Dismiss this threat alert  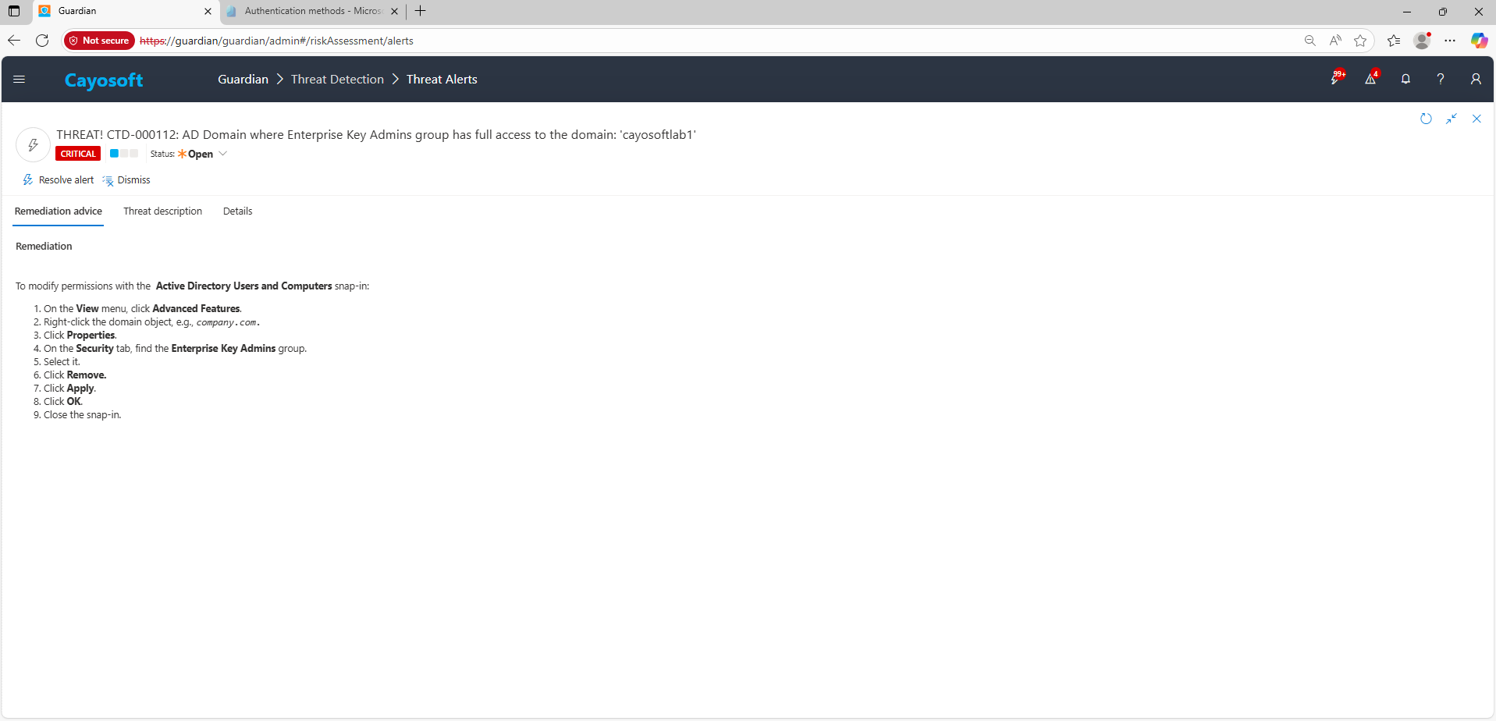(x=126, y=180)
